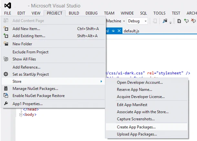Click the PROJECT menu header
The width and height of the screenshot is (197, 141).
click(x=55, y=13)
